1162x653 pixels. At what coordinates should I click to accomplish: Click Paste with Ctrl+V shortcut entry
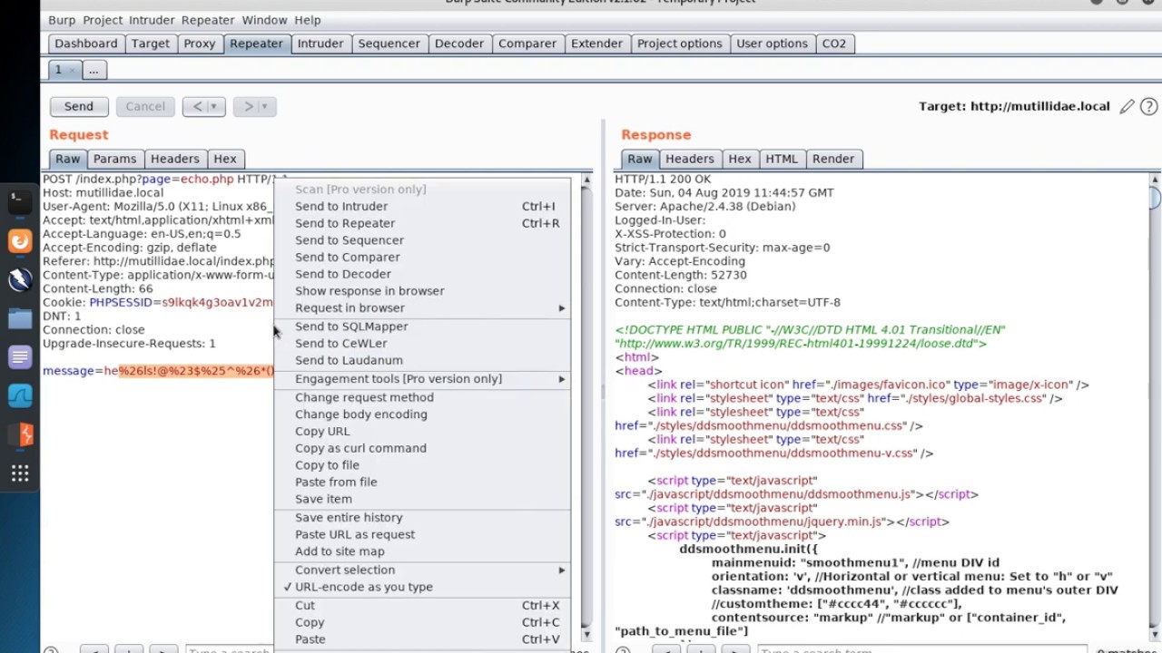[x=423, y=639]
